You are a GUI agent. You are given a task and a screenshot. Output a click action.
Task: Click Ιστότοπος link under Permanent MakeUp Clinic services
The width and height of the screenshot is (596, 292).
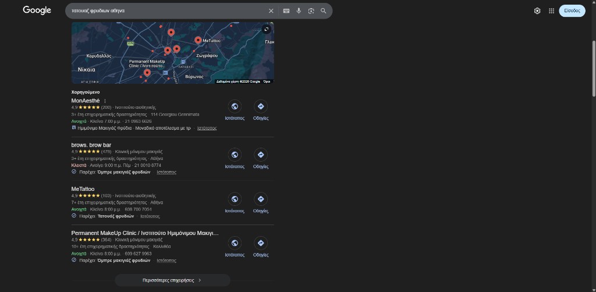166,261
